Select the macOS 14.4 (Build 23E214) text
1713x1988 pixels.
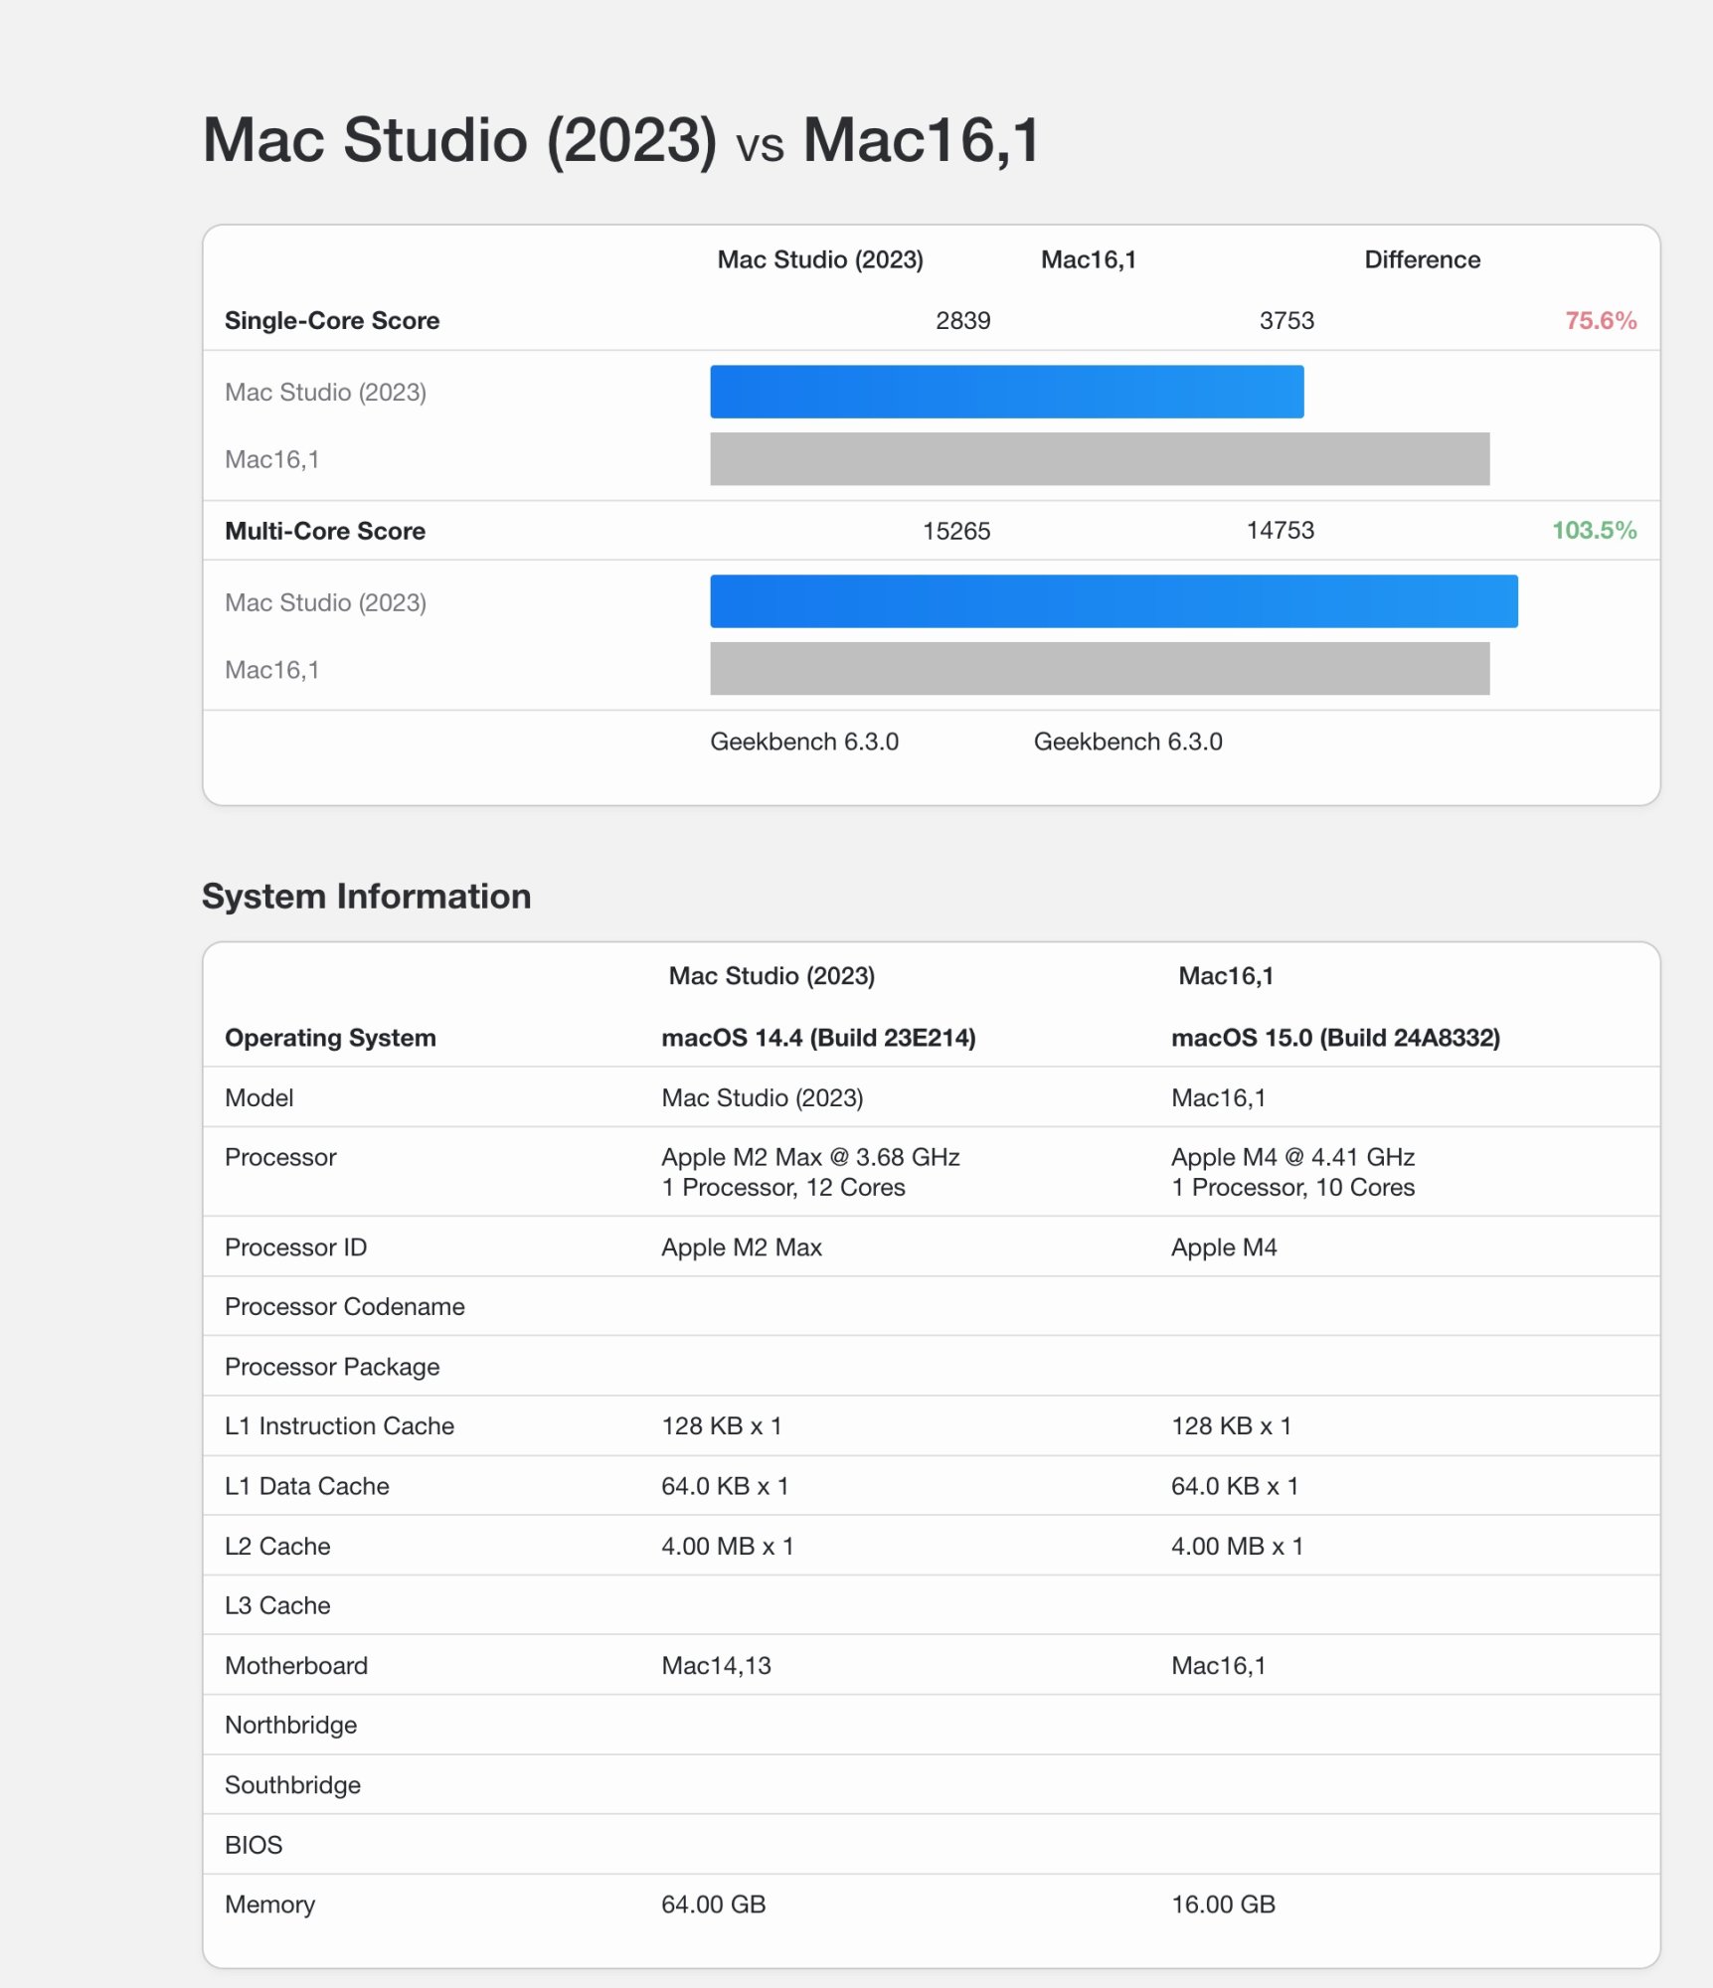818,1038
